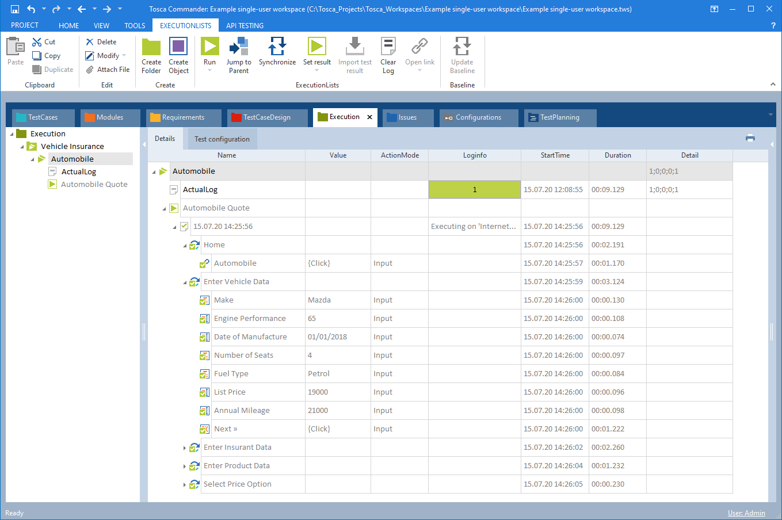Click the Create Object icon
The height and width of the screenshot is (520, 782).
point(178,47)
